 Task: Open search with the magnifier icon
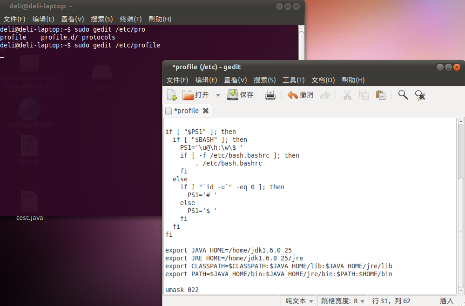click(403, 94)
